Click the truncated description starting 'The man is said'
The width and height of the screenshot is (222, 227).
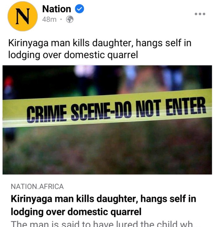pyautogui.click(x=101, y=224)
